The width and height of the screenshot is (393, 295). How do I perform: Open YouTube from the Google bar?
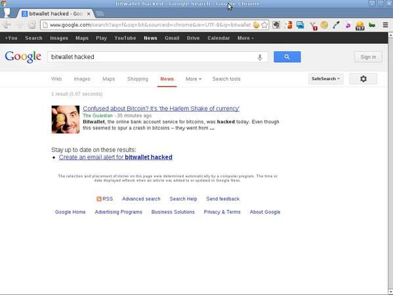point(125,38)
